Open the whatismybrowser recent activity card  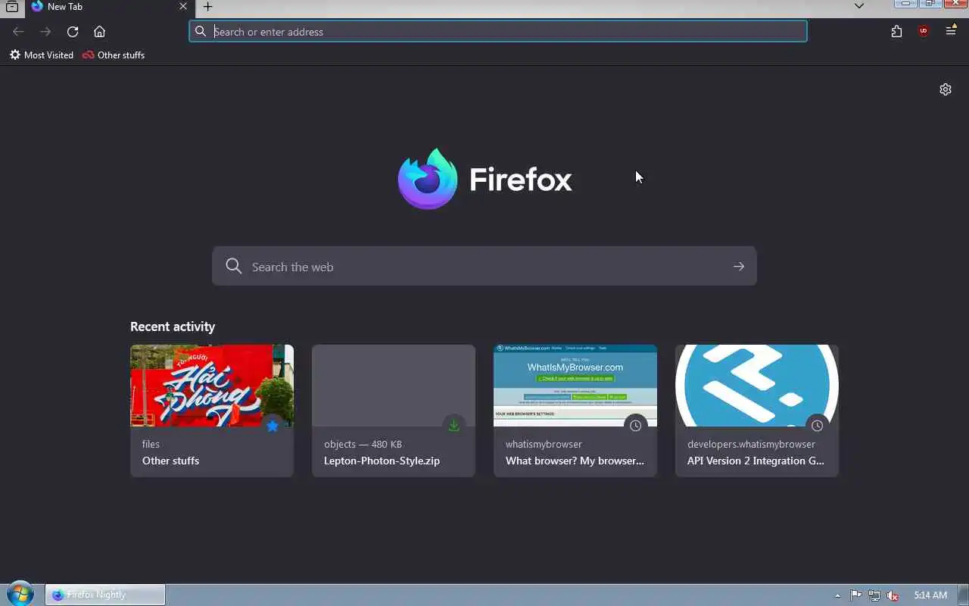tap(575, 411)
